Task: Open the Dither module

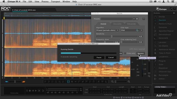Action: coord(162,79)
